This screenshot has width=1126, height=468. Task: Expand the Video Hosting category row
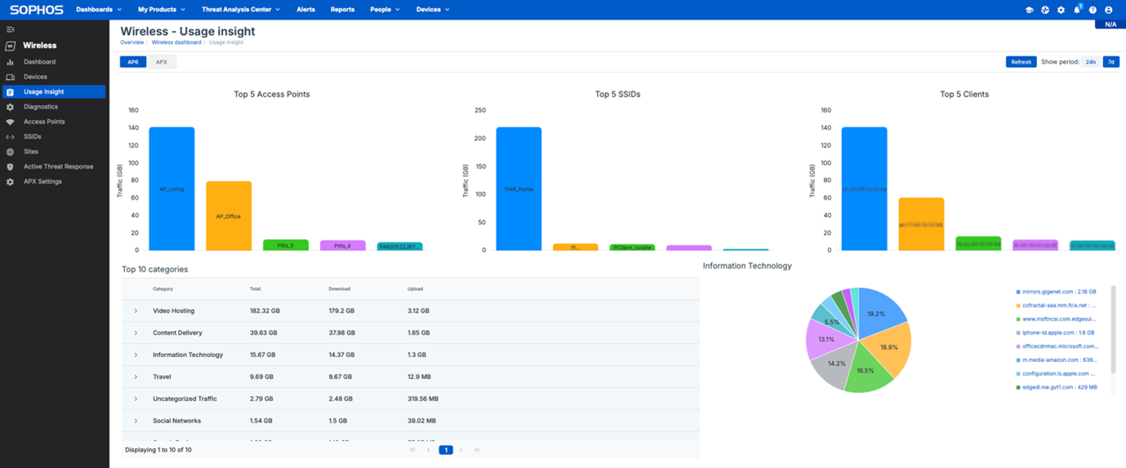[x=136, y=311]
